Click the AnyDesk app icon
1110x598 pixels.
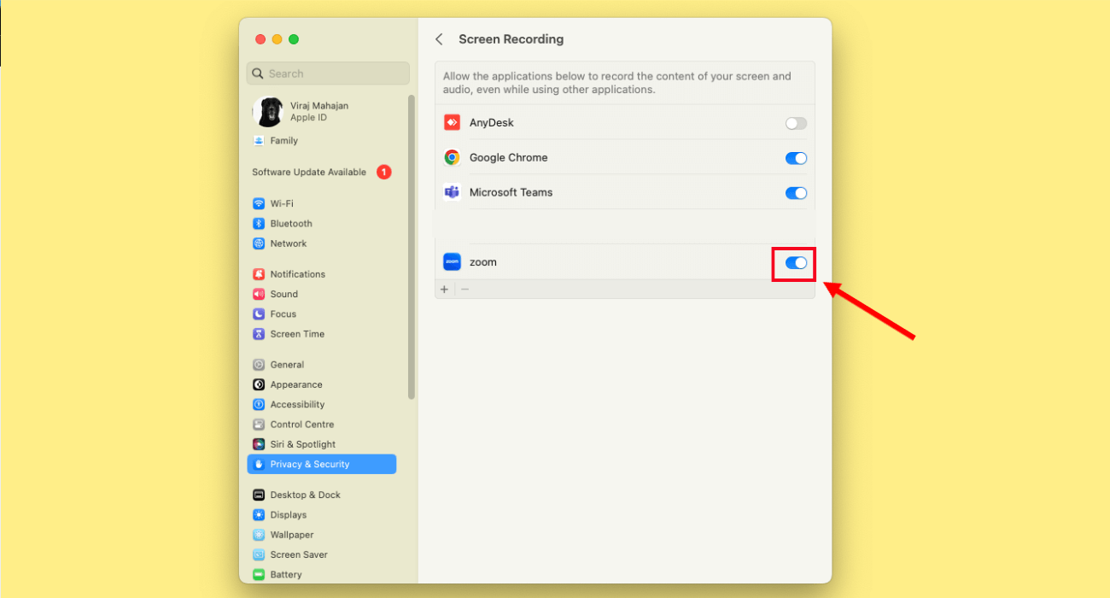click(x=452, y=122)
